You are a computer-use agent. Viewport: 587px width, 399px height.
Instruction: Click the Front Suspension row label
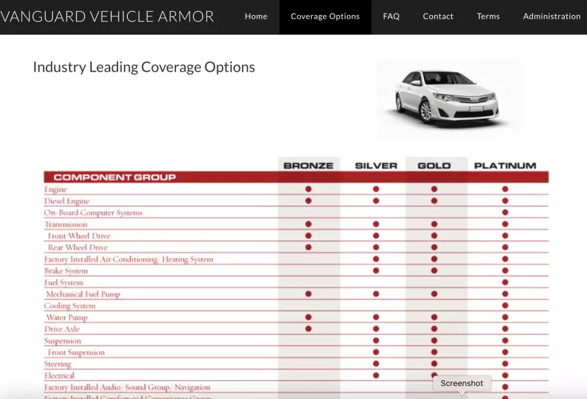tap(76, 352)
